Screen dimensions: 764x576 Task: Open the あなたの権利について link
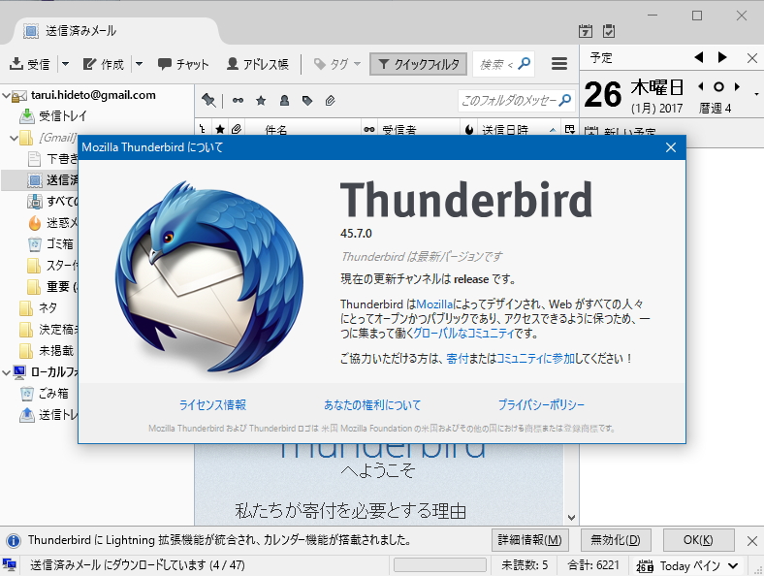point(372,405)
